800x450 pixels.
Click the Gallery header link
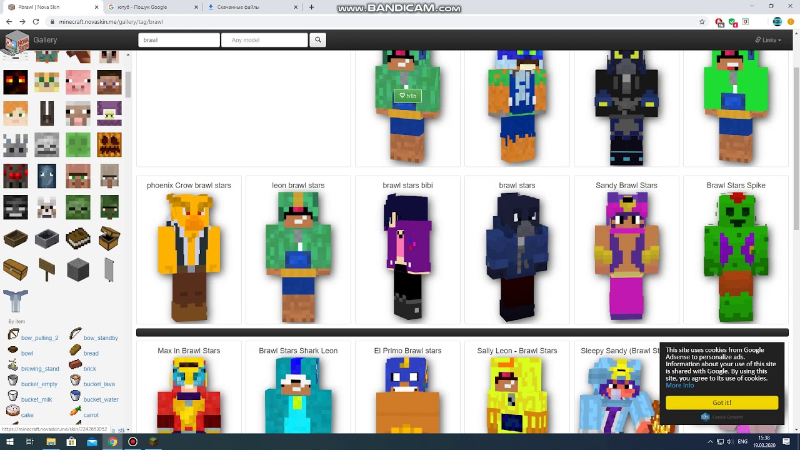[x=46, y=40]
